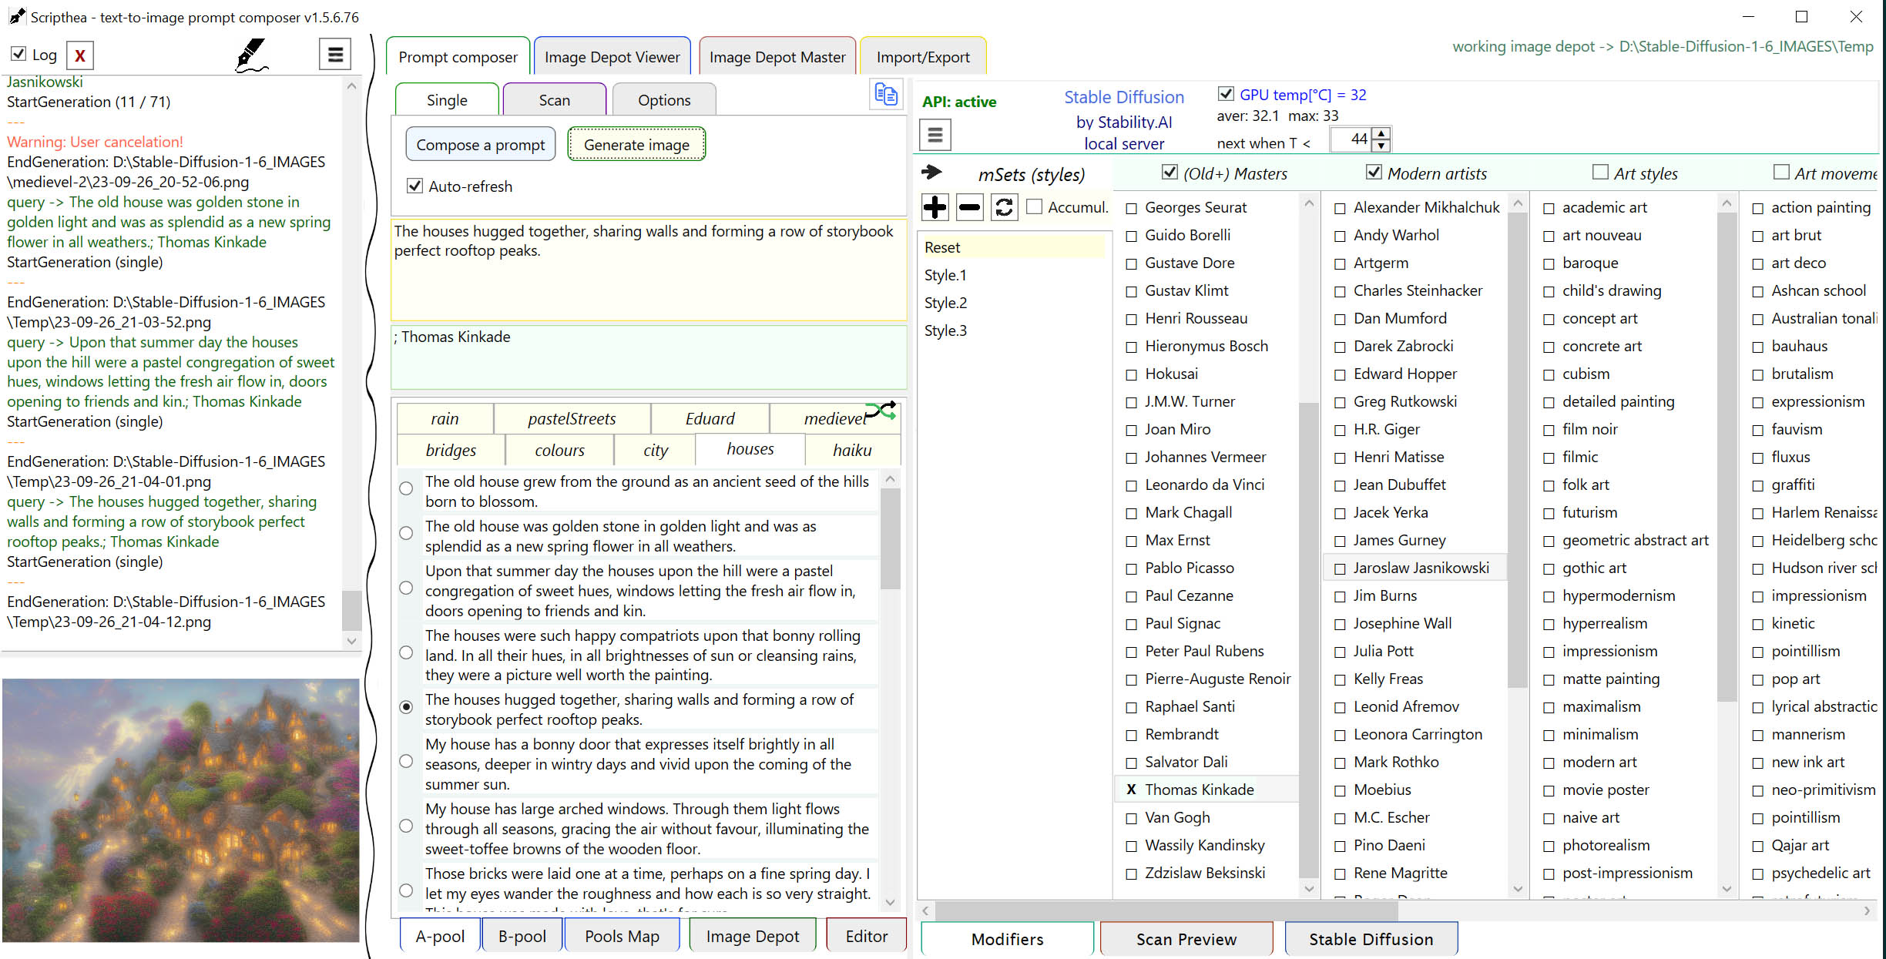This screenshot has width=1886, height=959.
Task: Click the refresh styles icon
Action: [x=1004, y=207]
